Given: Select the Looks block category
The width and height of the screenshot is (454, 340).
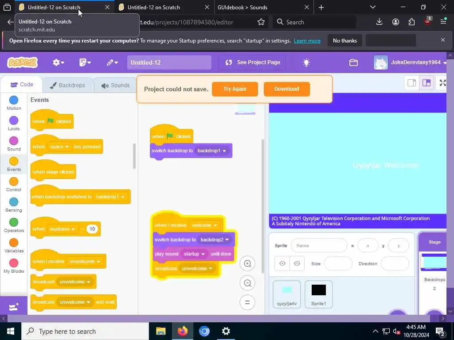Looking at the screenshot, I should [x=14, y=124].
